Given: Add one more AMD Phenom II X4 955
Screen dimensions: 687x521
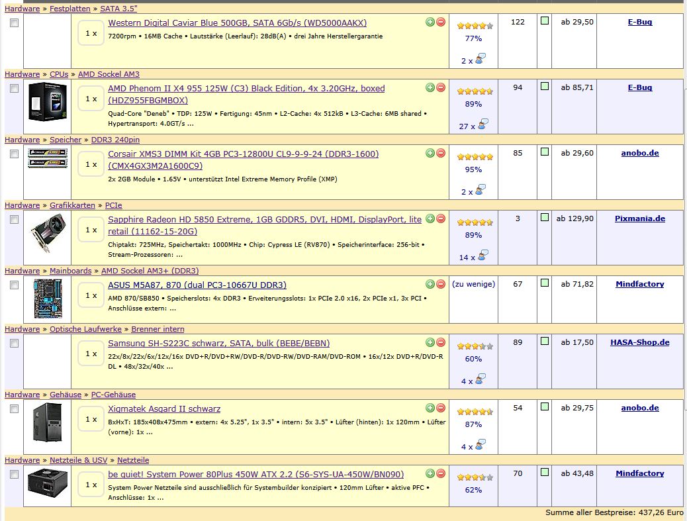Looking at the screenshot, I should coord(430,87).
